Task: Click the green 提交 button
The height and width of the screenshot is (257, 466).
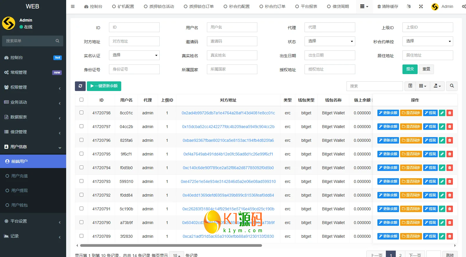Action: click(410, 69)
